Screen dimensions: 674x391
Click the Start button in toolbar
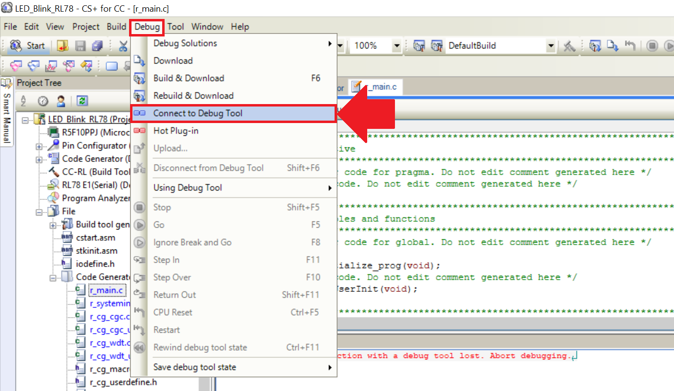(x=28, y=46)
